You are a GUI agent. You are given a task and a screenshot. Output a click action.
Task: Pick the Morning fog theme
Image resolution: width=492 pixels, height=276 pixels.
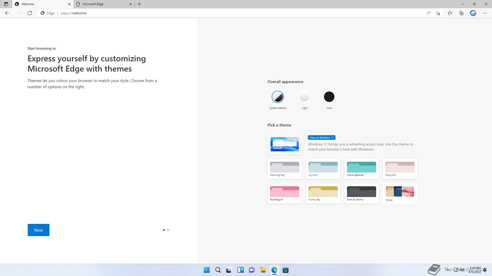click(x=285, y=169)
